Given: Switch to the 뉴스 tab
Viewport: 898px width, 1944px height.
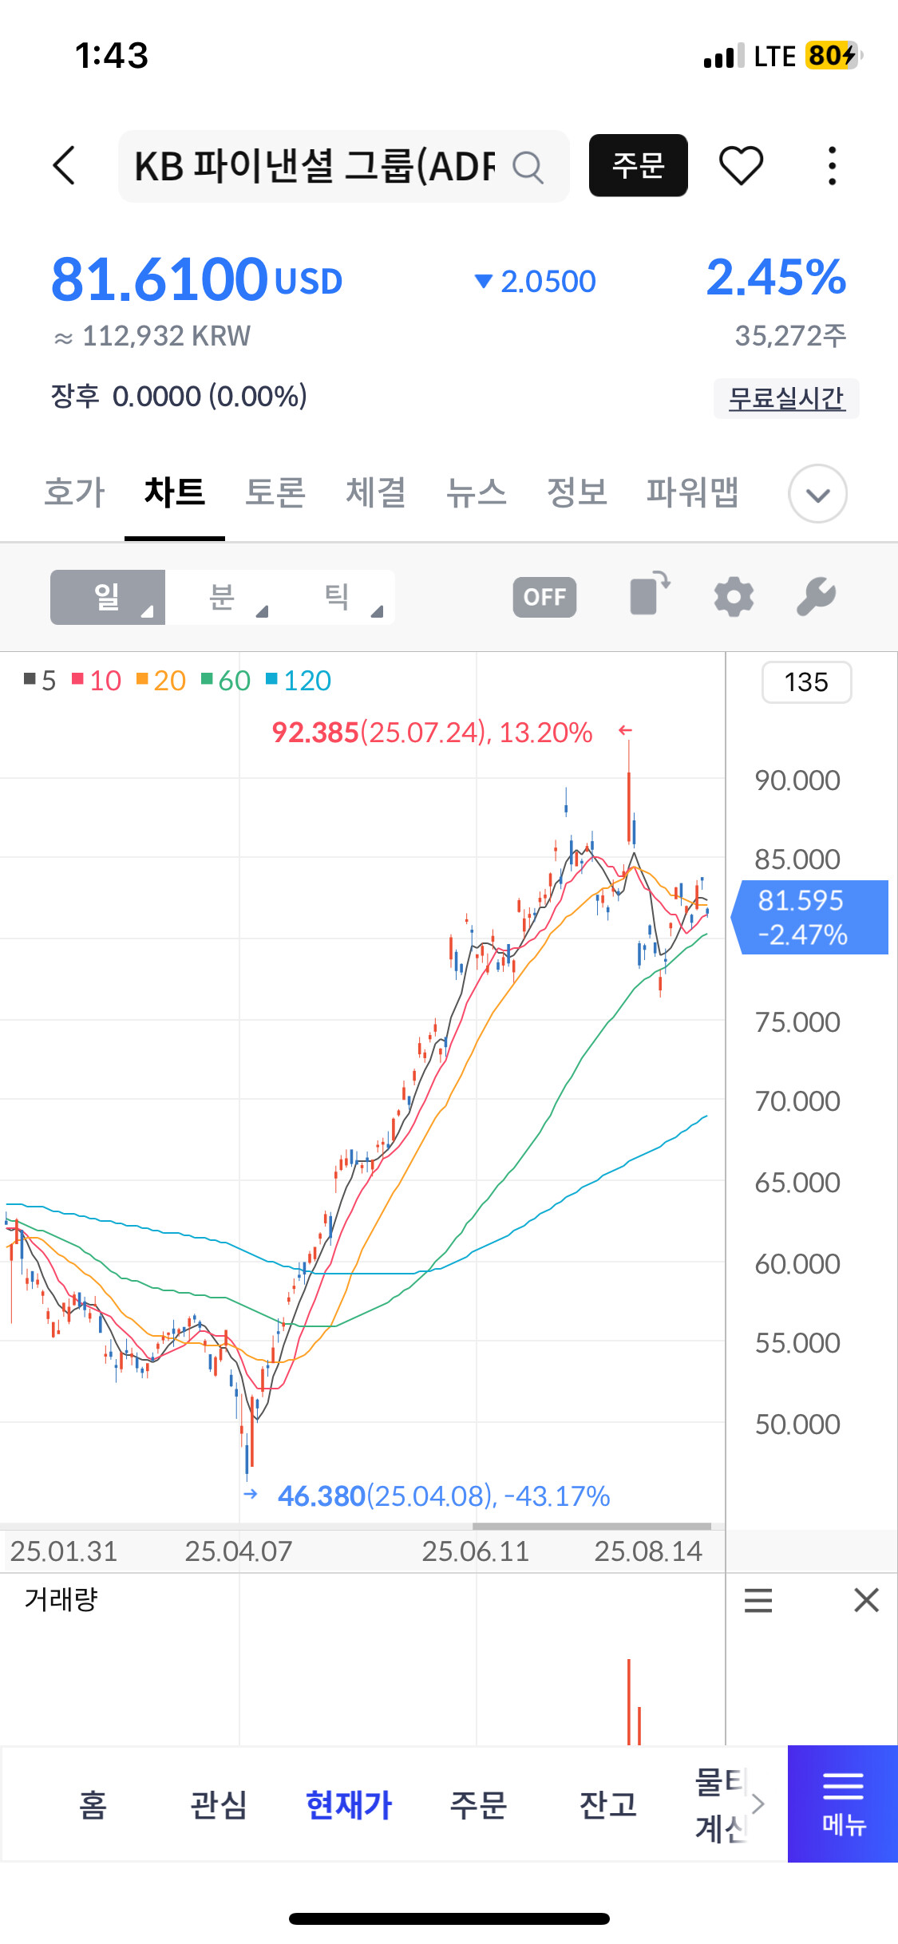Looking at the screenshot, I should click(x=476, y=492).
